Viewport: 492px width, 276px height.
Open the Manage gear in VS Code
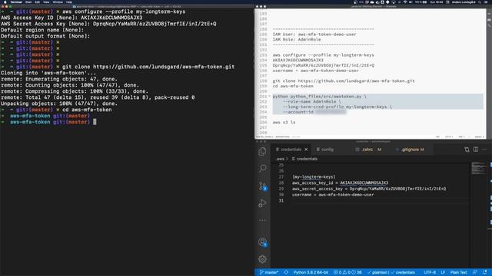262,259
